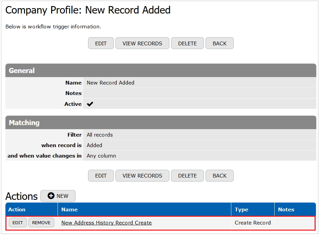Click the Active checkmark icon

point(90,104)
